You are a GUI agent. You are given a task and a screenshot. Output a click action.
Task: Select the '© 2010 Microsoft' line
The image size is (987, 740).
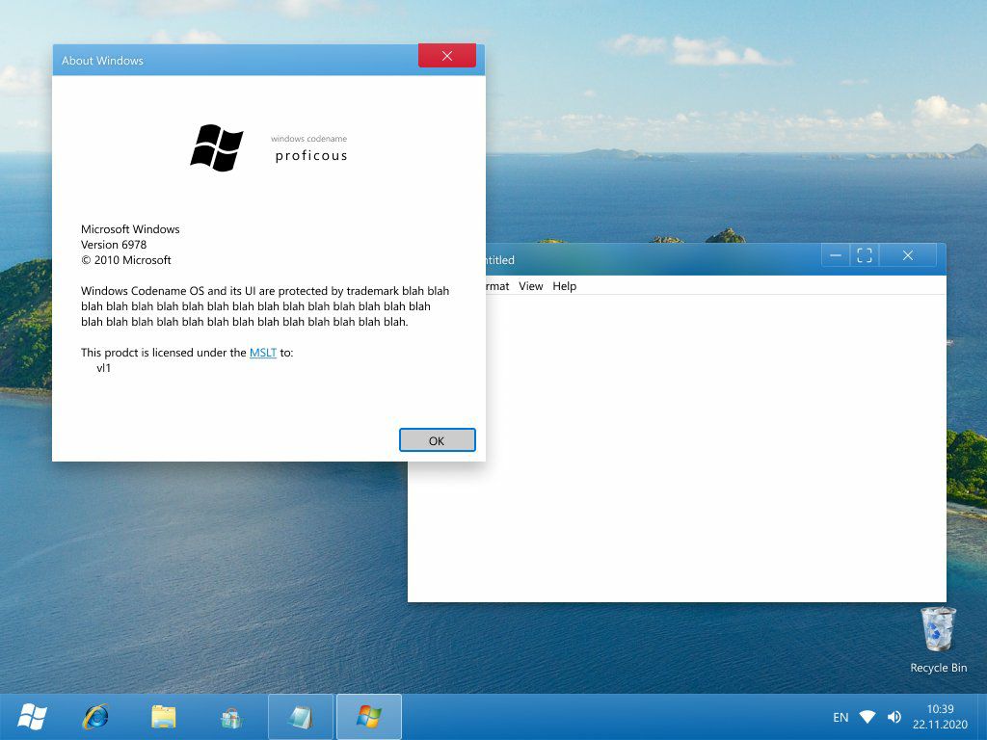[126, 260]
